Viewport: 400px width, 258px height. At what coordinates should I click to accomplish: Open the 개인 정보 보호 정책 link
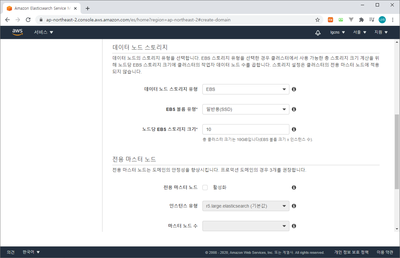pyautogui.click(x=351, y=252)
